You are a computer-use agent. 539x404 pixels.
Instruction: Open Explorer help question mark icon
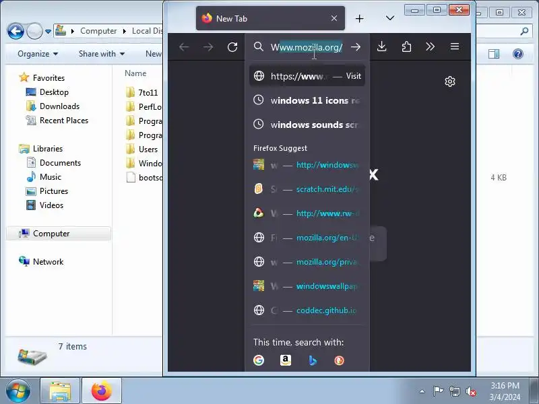point(517,54)
